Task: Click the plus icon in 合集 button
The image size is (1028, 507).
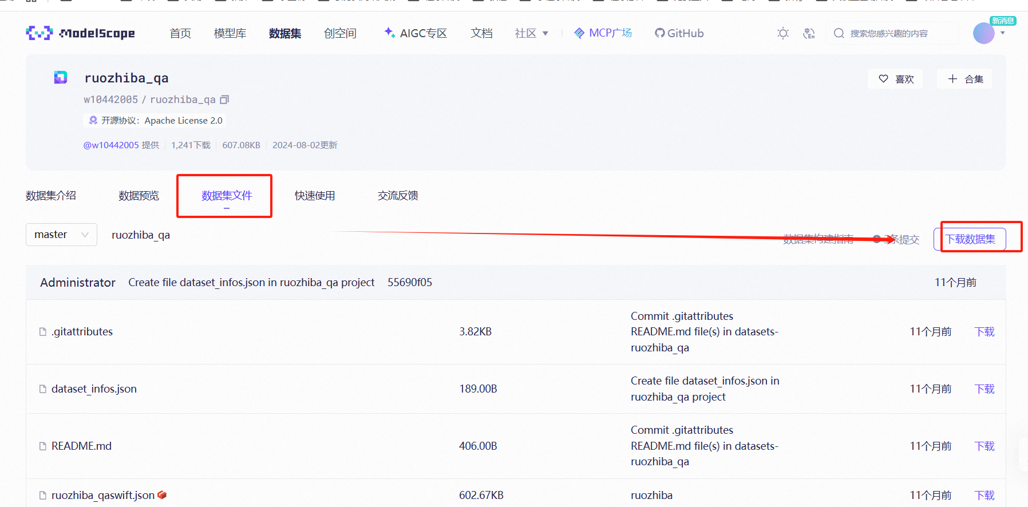Action: point(952,79)
